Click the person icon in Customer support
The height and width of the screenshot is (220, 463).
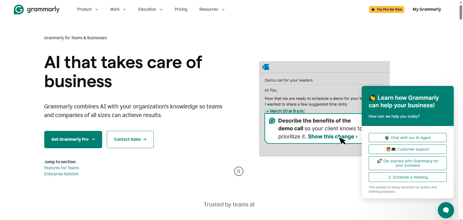coord(388,149)
